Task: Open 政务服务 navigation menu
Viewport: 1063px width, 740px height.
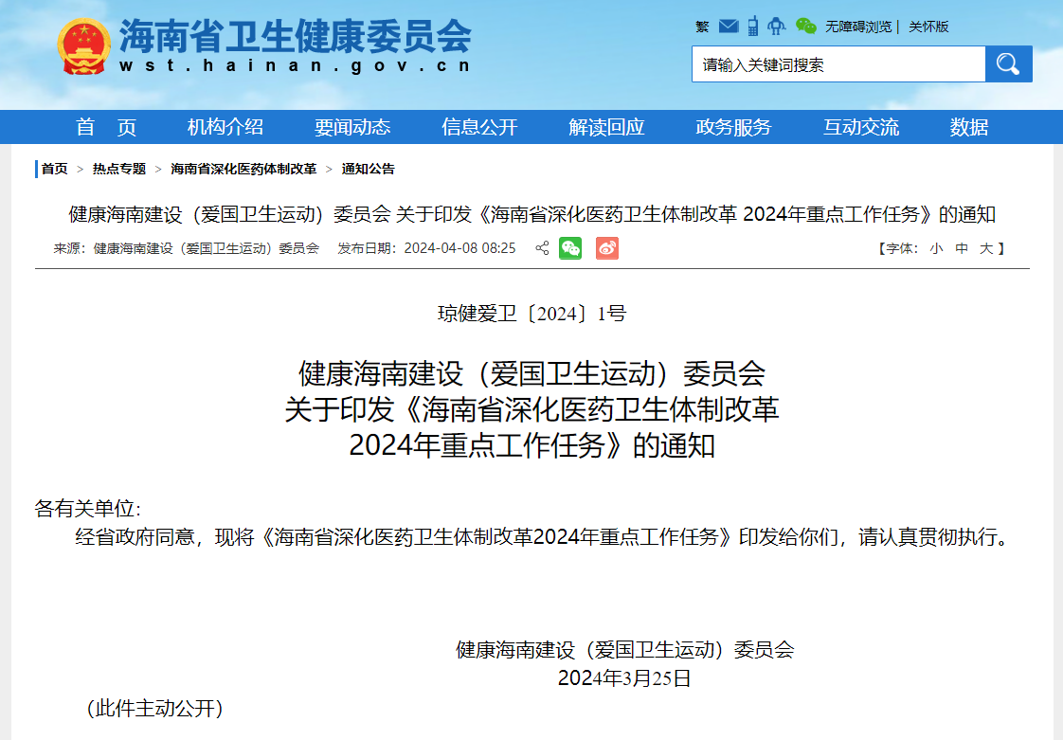Action: 733,127
